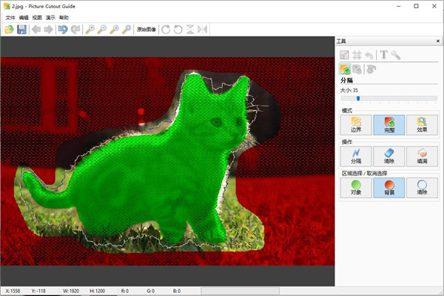Click the horizontal mirror flip icon
This screenshot has width=444, height=296.
point(202,30)
